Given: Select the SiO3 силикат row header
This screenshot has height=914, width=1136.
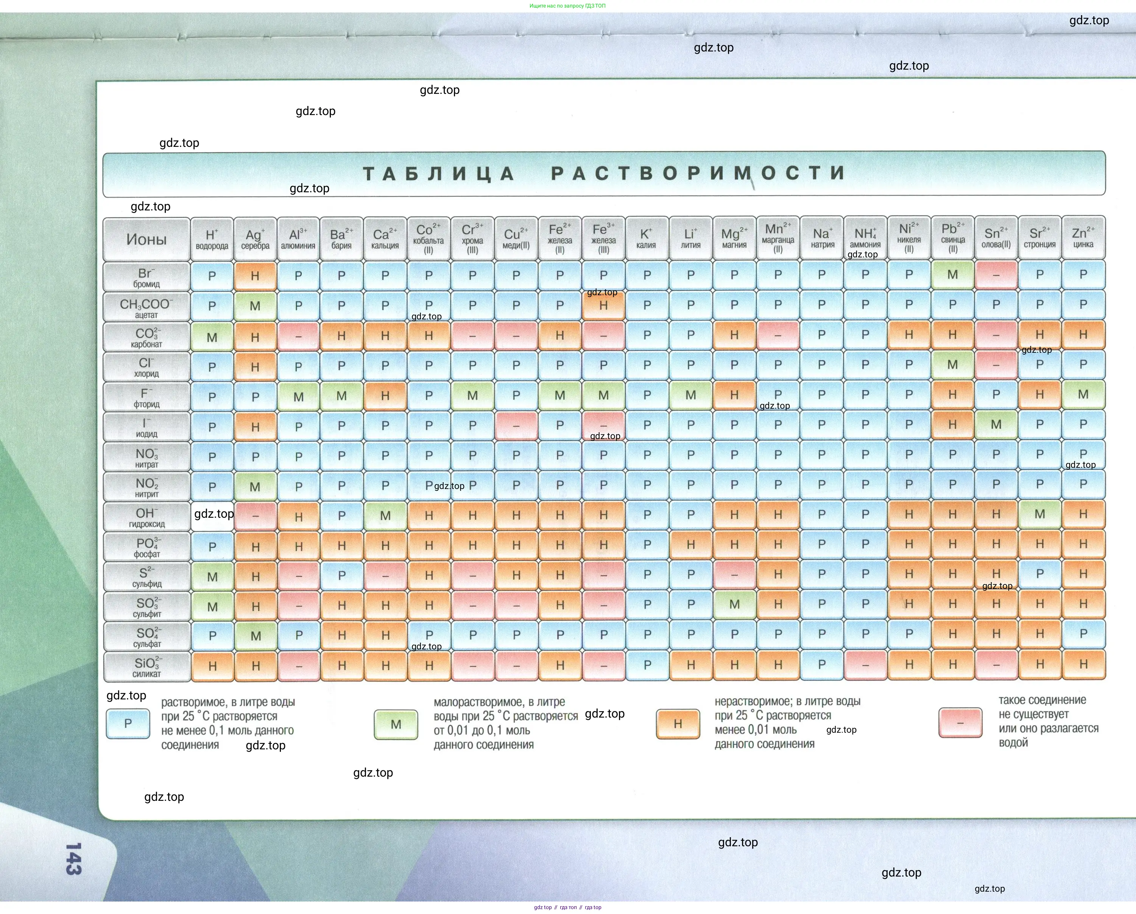Looking at the screenshot, I should click(146, 666).
